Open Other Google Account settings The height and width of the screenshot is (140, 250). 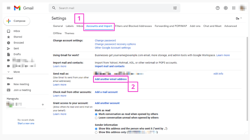pyautogui.click(x=113, y=48)
